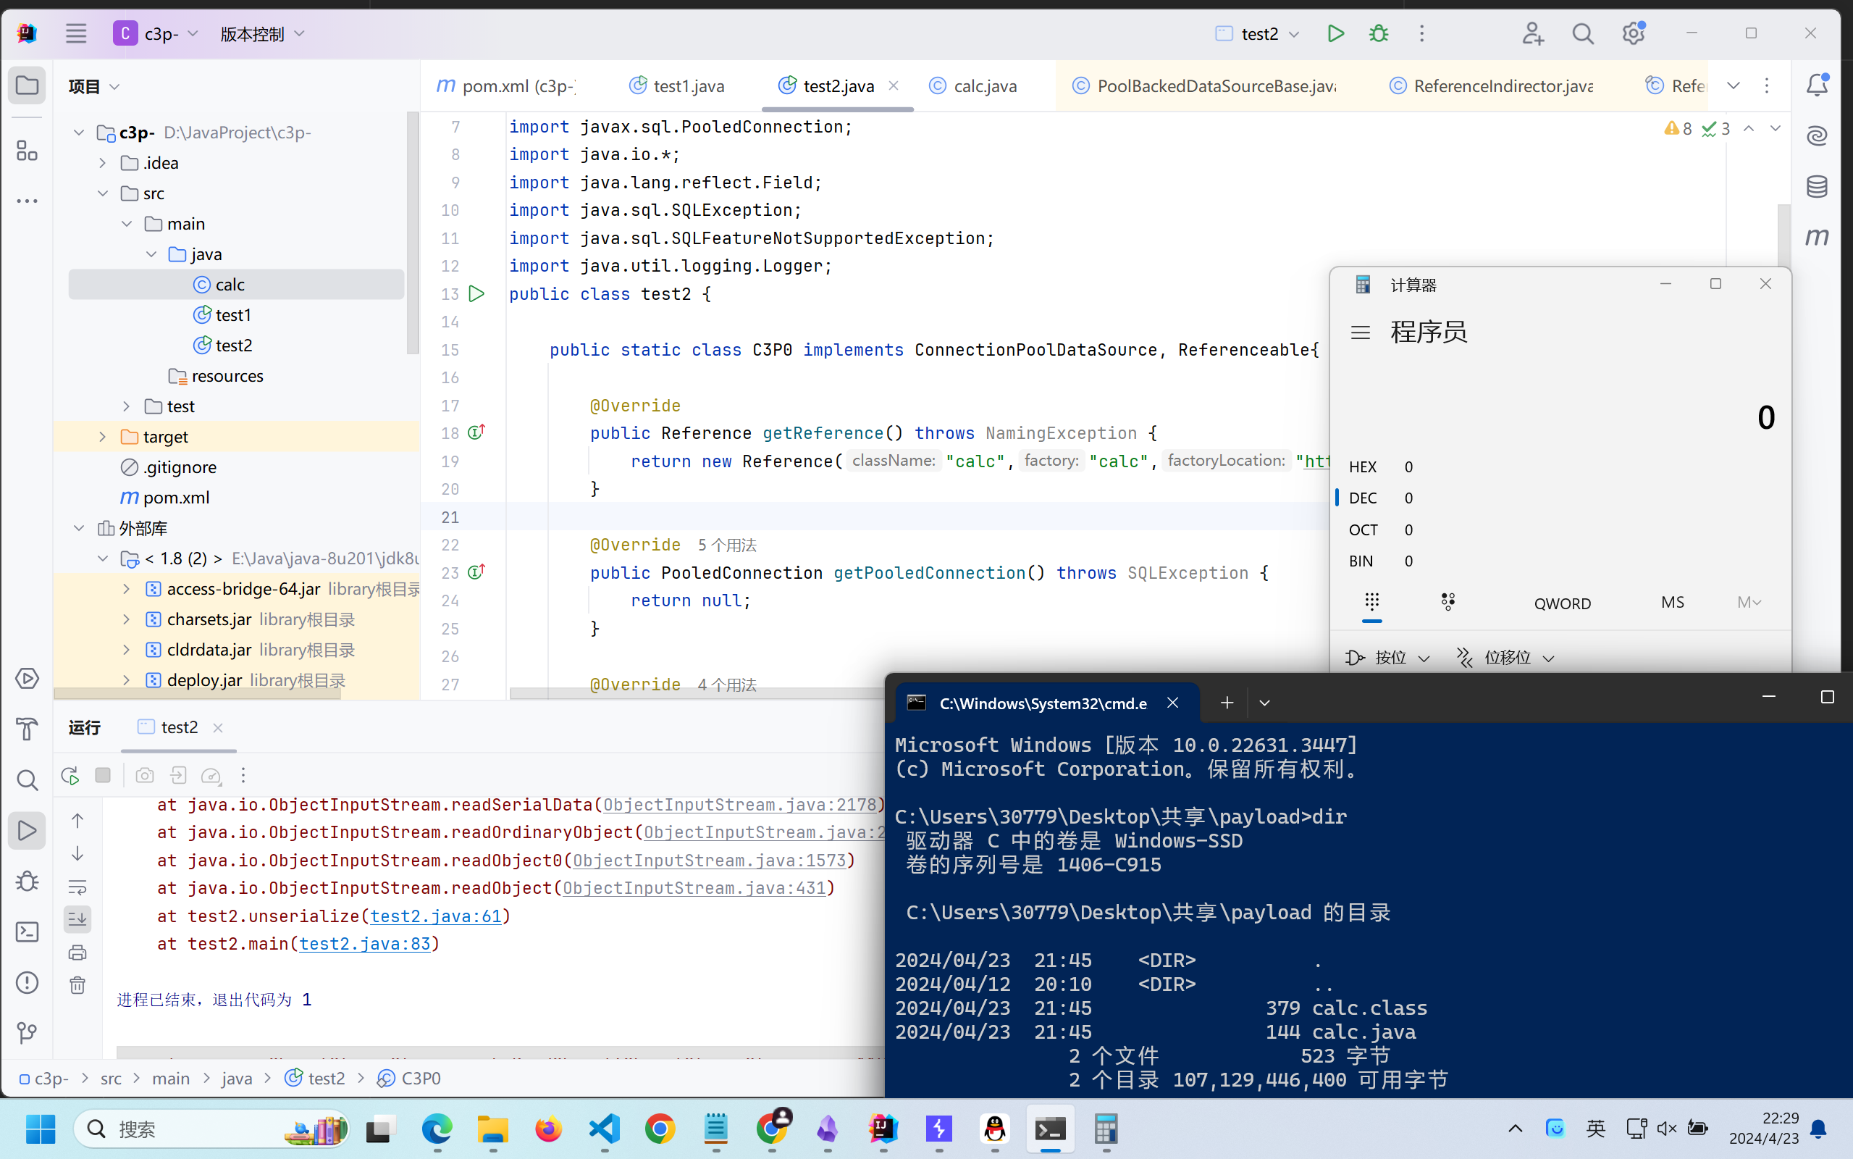Run the test2 configuration with green play button
The height and width of the screenshot is (1159, 1853).
click(1335, 34)
